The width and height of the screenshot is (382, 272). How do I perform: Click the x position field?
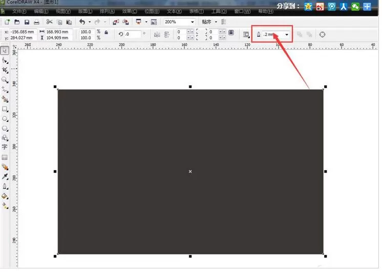click(23, 32)
